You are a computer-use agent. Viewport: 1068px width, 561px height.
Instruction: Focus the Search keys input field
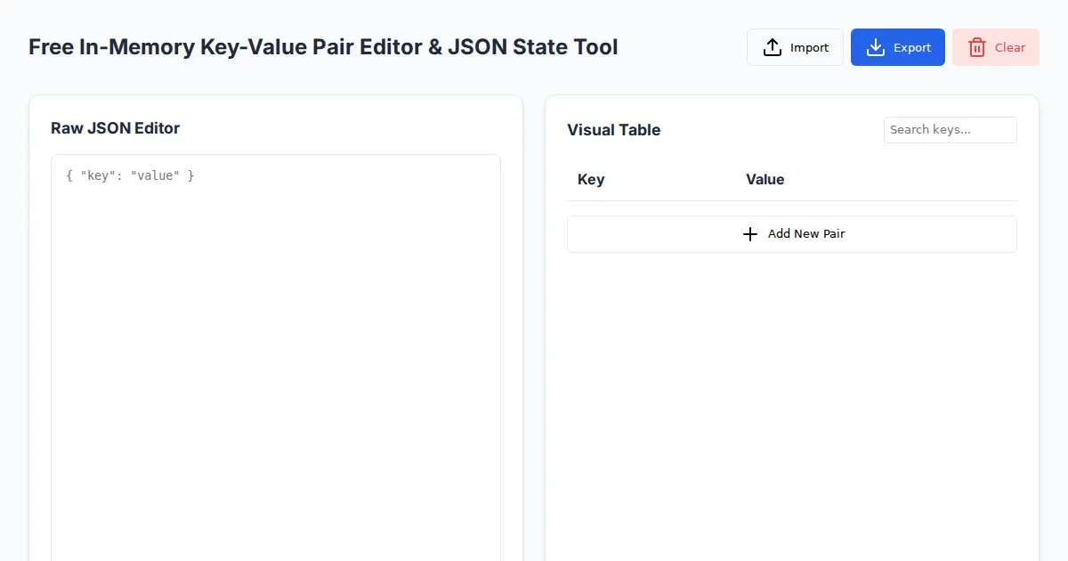tap(950, 130)
